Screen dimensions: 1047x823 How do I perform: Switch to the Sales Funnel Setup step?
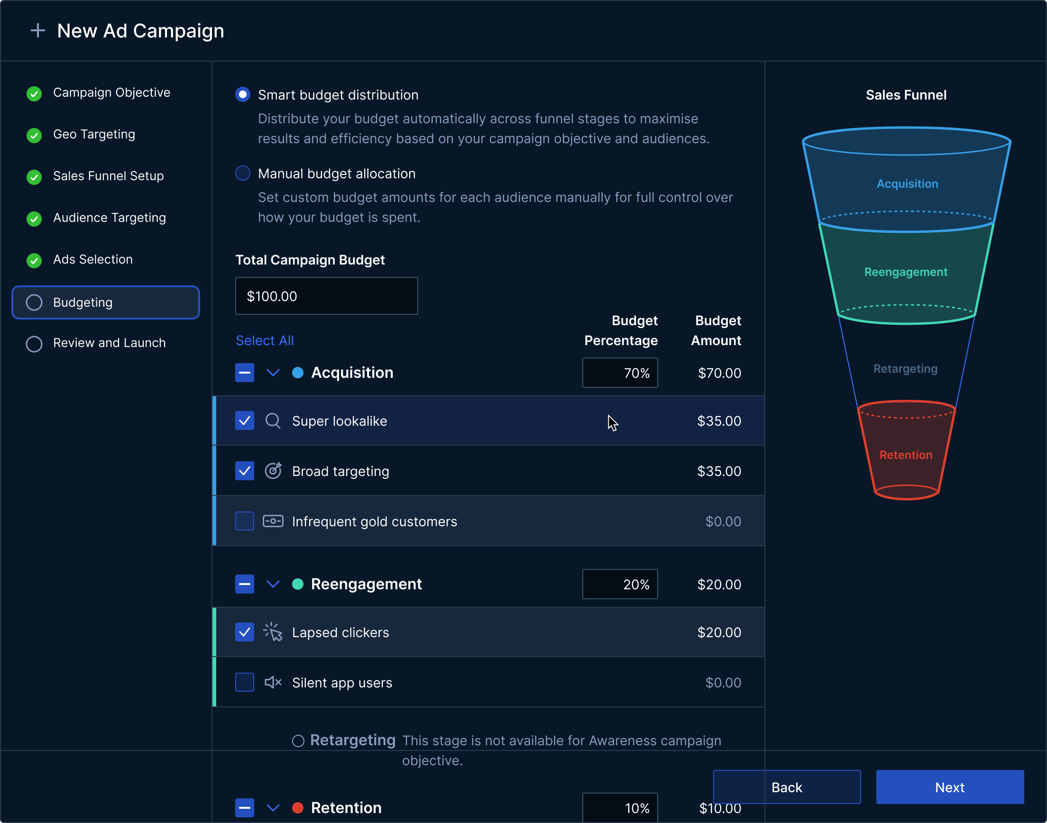(x=108, y=176)
